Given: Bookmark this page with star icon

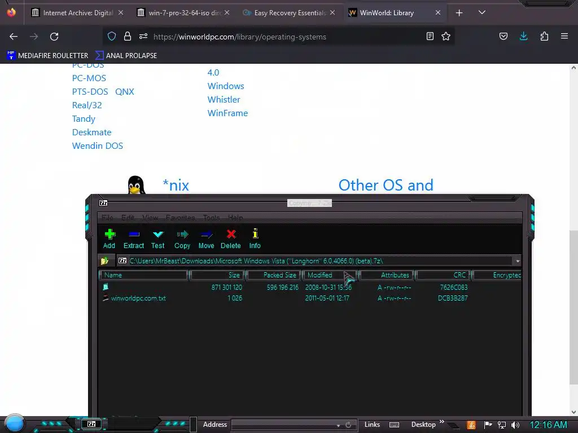Looking at the screenshot, I should click(446, 36).
